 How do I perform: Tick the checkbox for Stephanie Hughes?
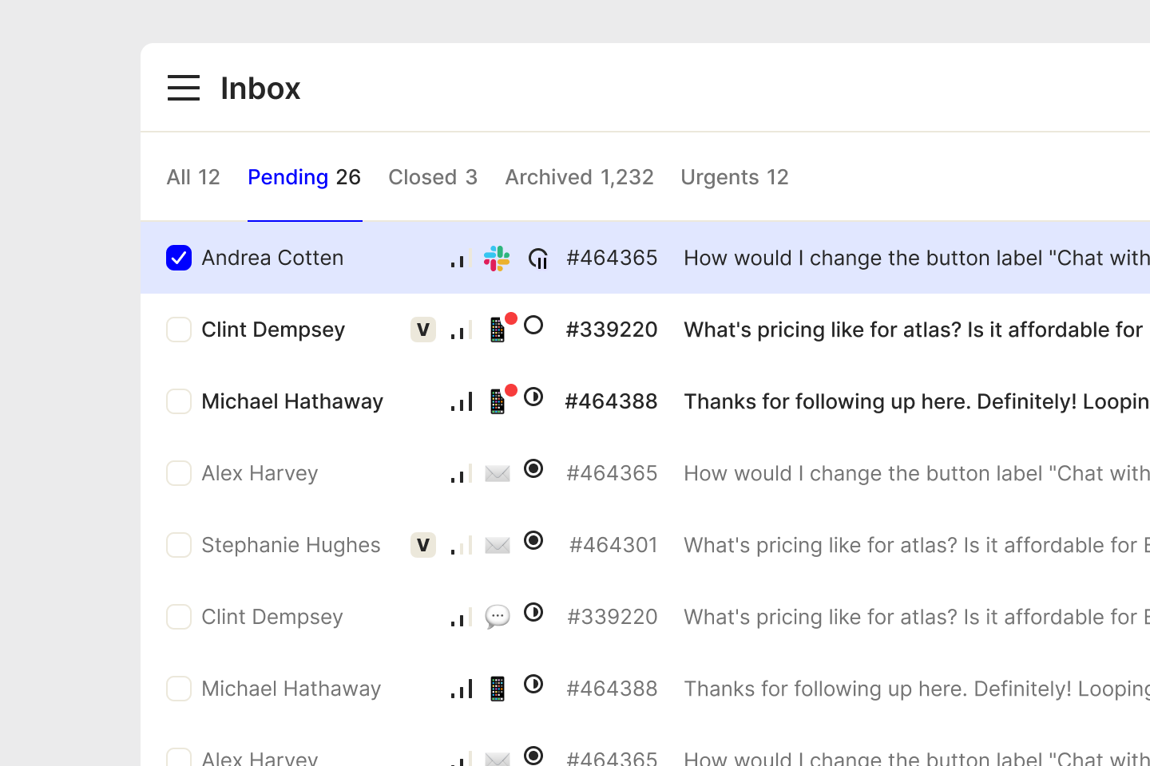click(x=179, y=545)
